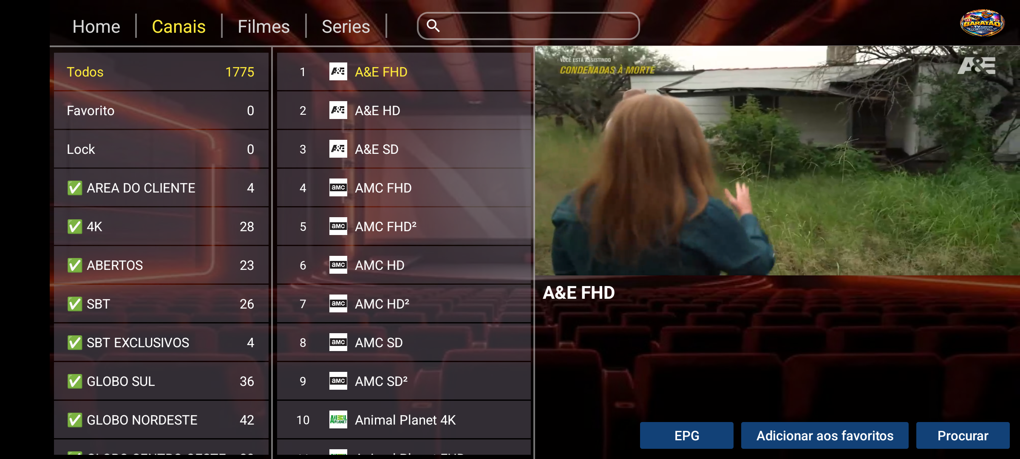Click Adicionar aos favoritos button
Image resolution: width=1020 pixels, height=459 pixels.
824,436
